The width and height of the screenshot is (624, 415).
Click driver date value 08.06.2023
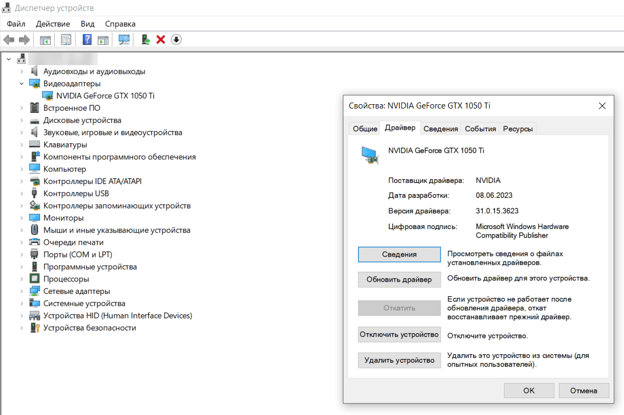pyautogui.click(x=494, y=195)
